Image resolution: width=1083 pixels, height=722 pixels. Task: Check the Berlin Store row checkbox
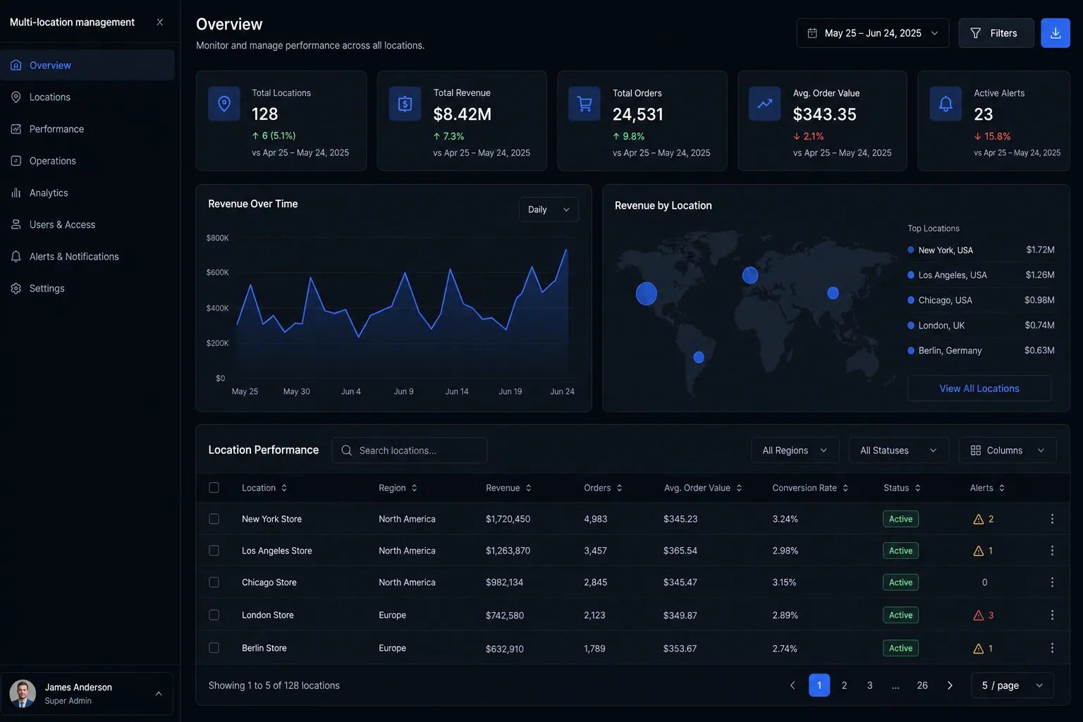pyautogui.click(x=214, y=648)
